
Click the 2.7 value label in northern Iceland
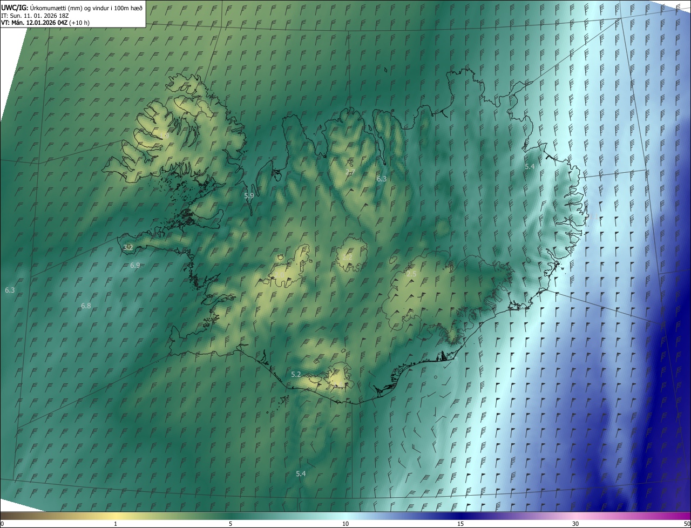350,172
